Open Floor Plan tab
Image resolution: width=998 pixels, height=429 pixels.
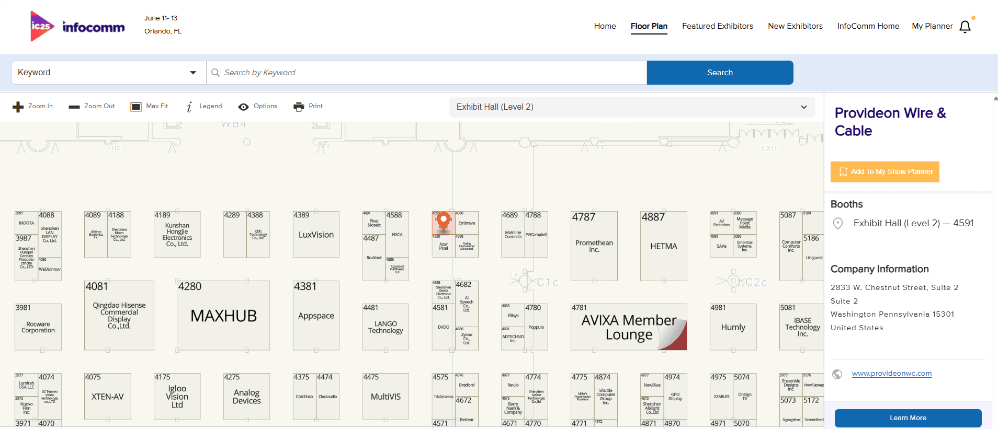(x=649, y=26)
